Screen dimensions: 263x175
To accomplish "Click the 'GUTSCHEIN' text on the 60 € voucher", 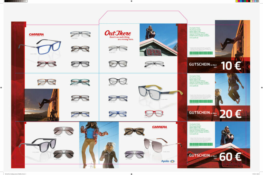I will [x=199, y=155].
